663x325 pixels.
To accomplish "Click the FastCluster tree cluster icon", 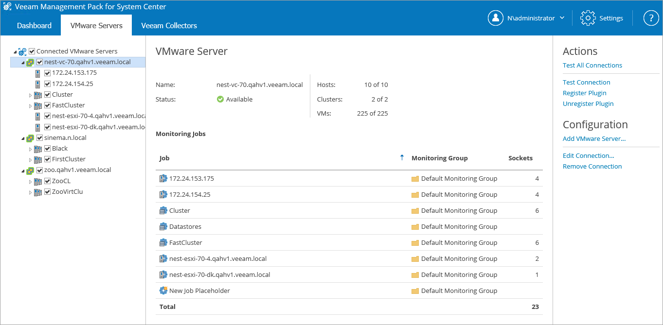I will 38,105.
